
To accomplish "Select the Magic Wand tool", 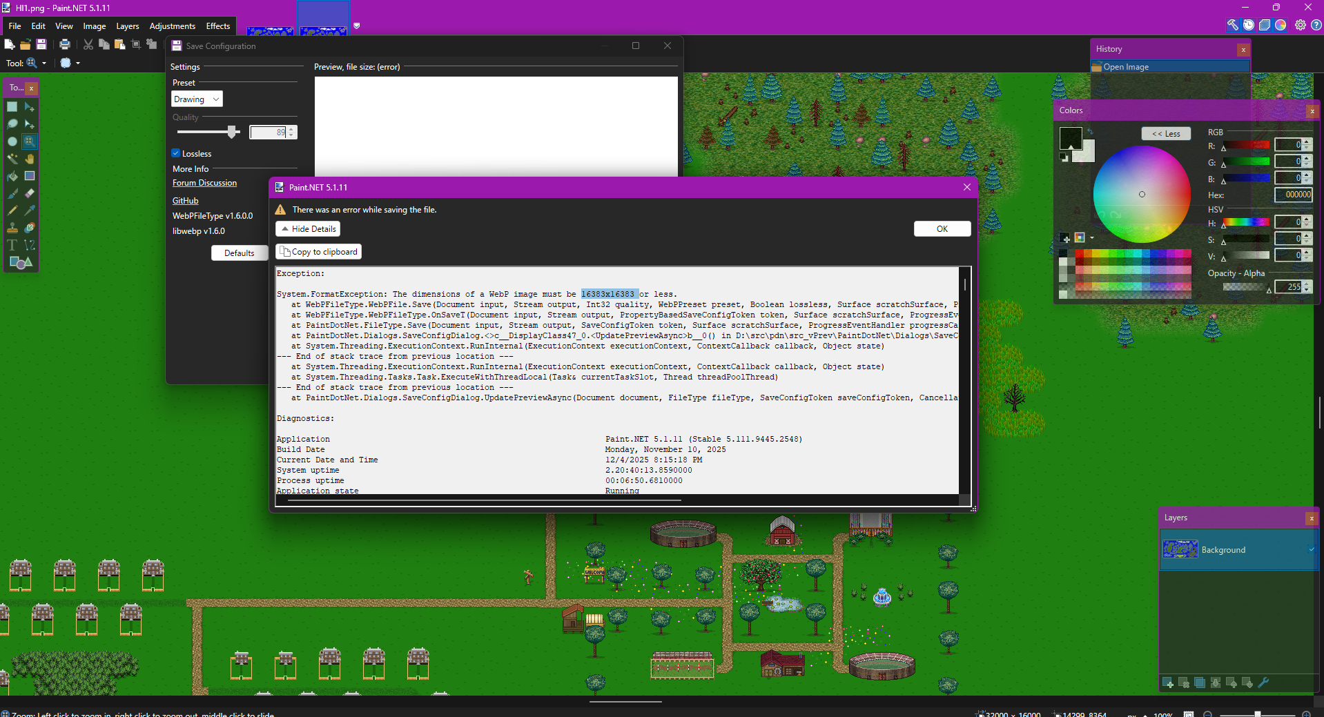I will pos(12,159).
